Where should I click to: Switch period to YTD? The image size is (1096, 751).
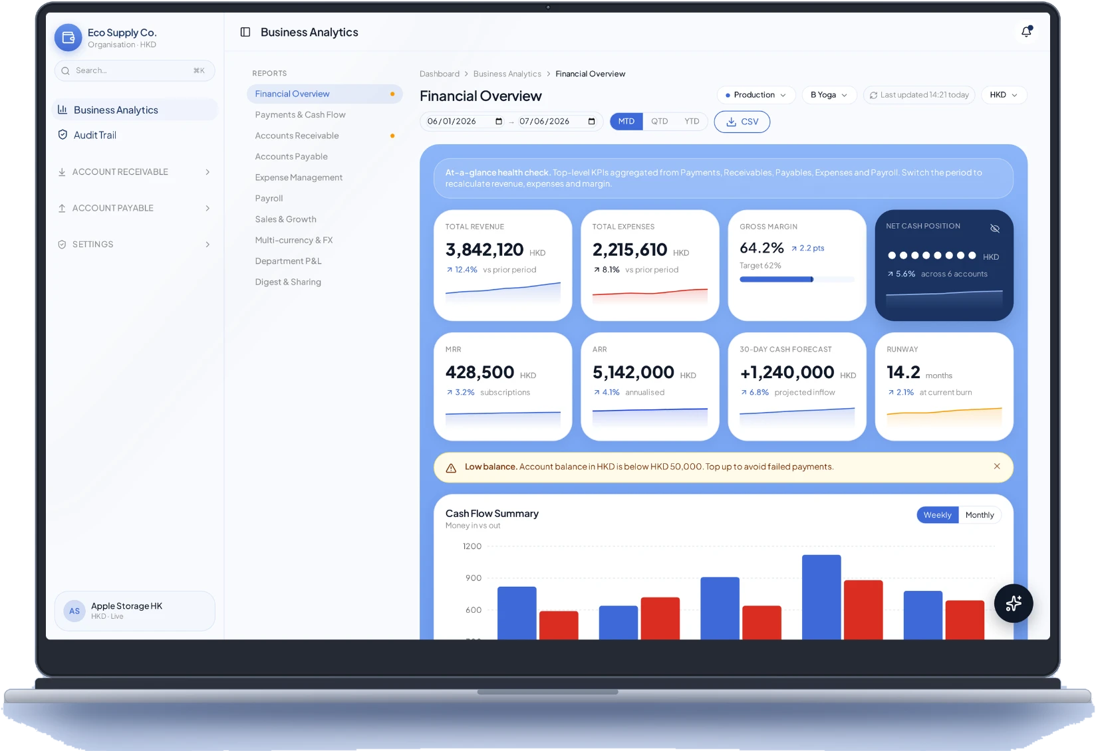click(692, 121)
